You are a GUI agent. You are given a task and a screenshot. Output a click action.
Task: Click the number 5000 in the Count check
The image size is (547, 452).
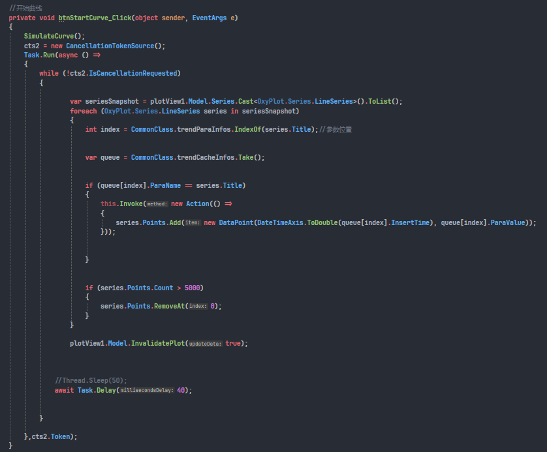click(x=195, y=288)
